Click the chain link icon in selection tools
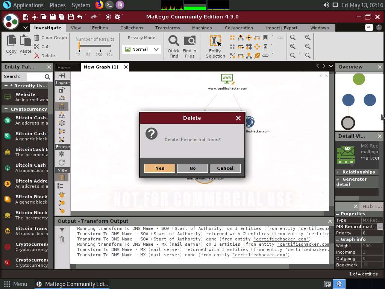This screenshot has height=289, width=385. coord(265,56)
